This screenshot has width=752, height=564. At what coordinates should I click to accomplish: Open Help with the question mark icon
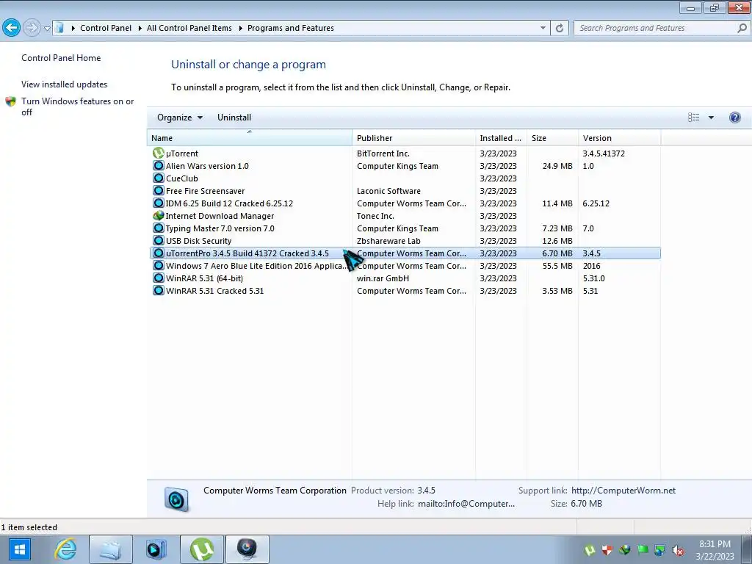coord(734,117)
